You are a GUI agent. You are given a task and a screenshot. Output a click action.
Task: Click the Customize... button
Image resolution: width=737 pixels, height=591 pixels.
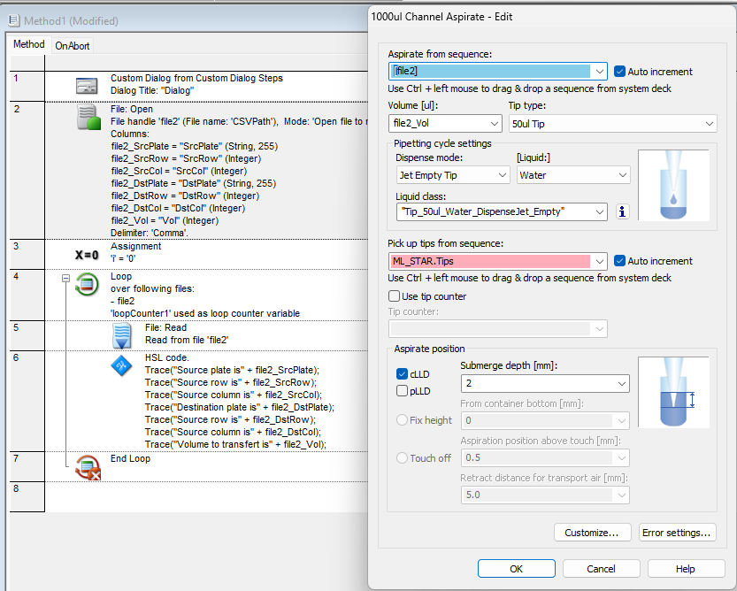click(x=592, y=533)
